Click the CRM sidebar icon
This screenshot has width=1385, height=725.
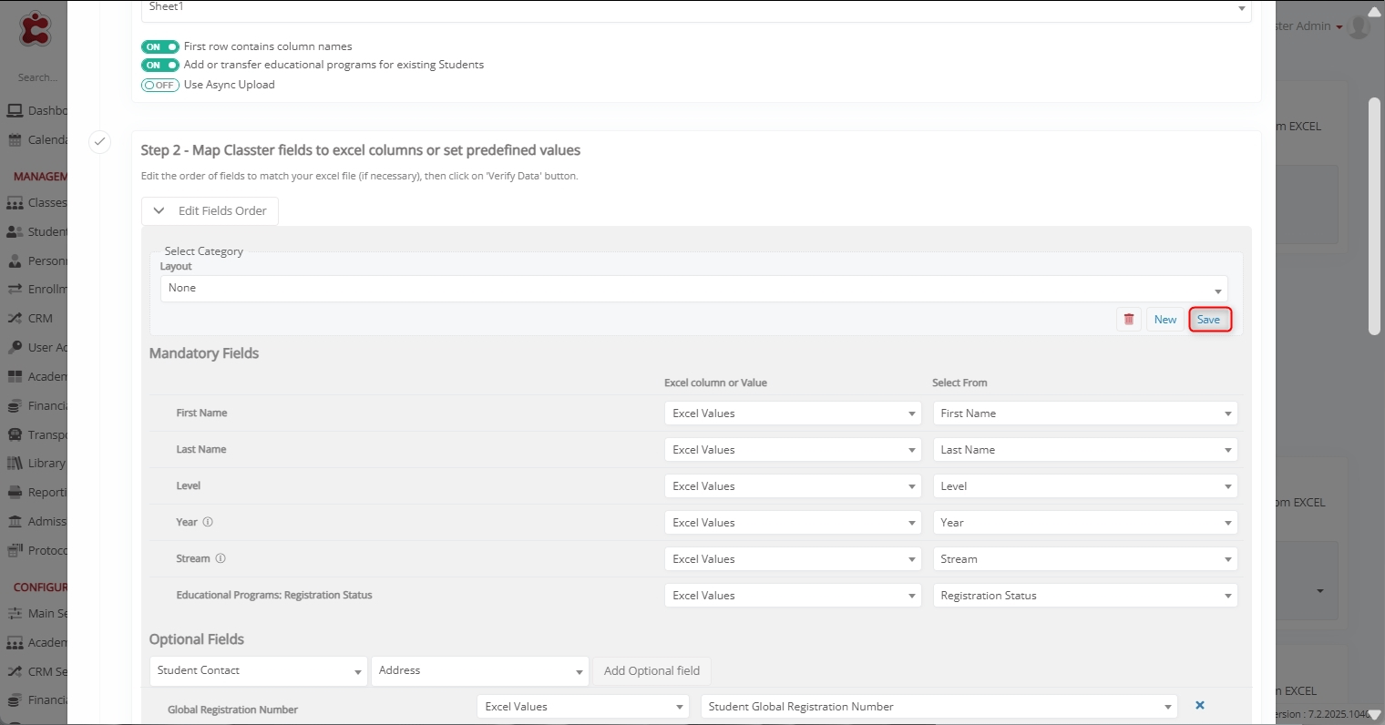(x=15, y=319)
